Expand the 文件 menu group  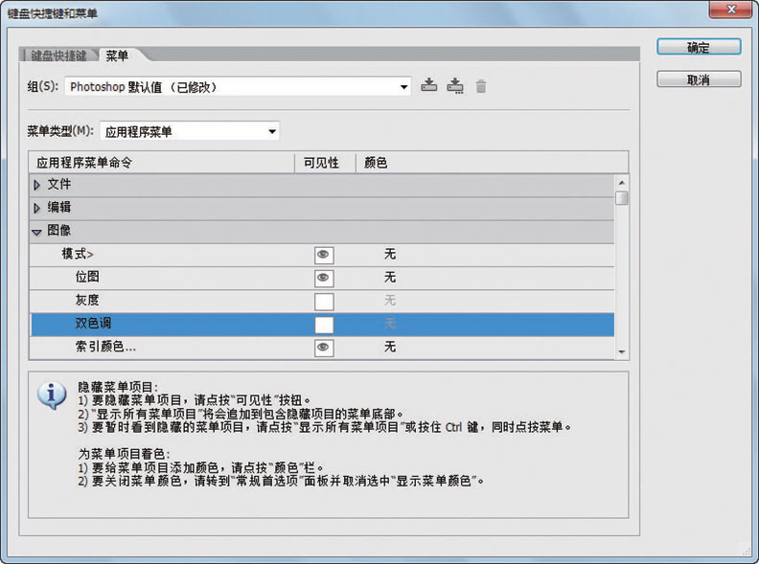[37, 185]
